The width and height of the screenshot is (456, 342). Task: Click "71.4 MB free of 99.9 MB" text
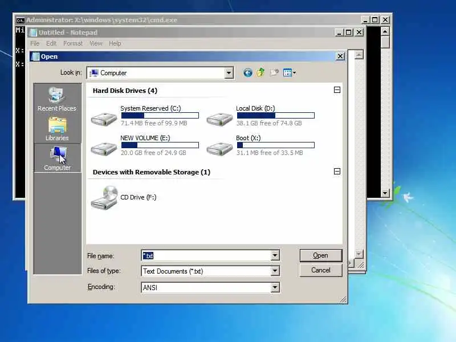click(x=154, y=123)
